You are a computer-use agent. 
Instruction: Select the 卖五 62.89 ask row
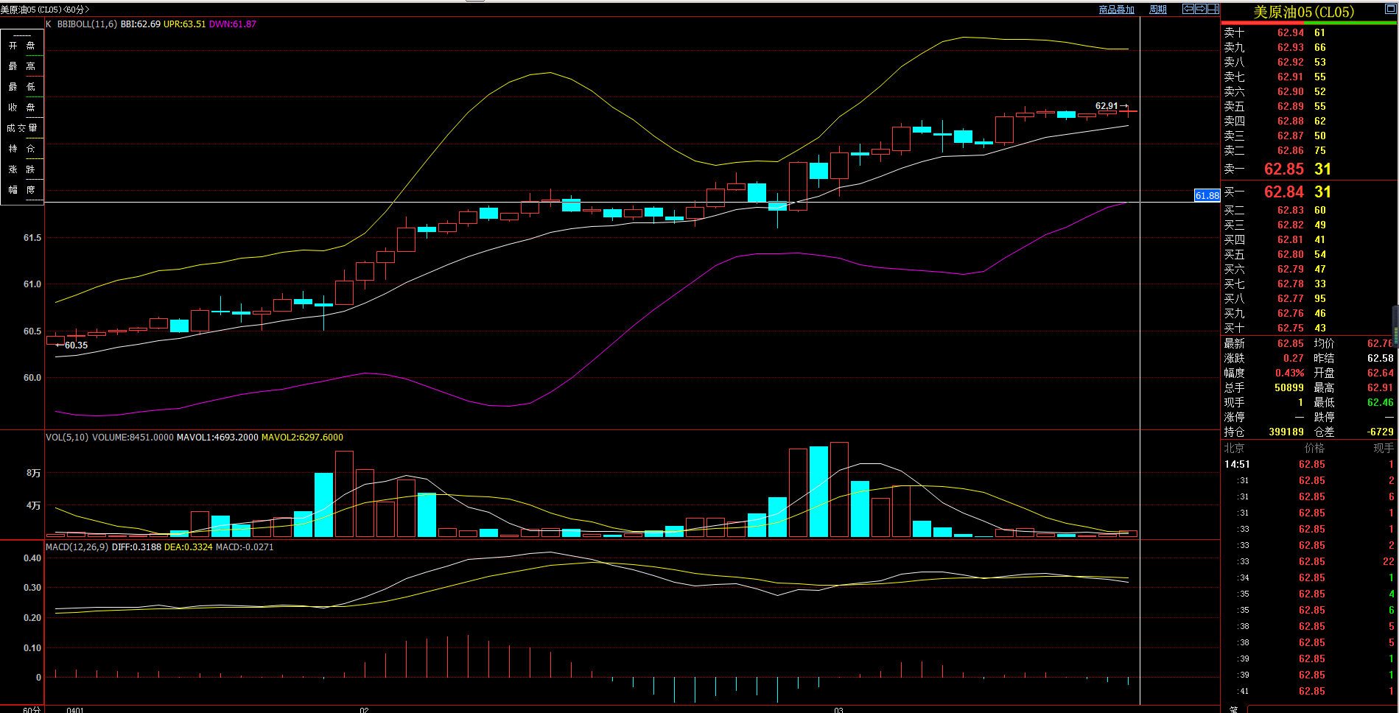pyautogui.click(x=1309, y=106)
